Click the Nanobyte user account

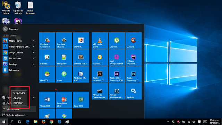point(10,29)
